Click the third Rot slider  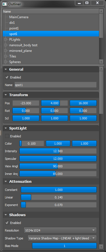(83, 111)
